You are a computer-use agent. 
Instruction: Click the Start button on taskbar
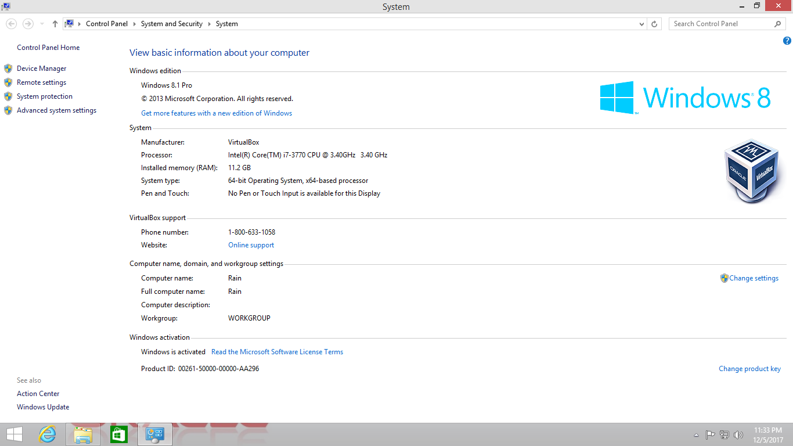14,434
